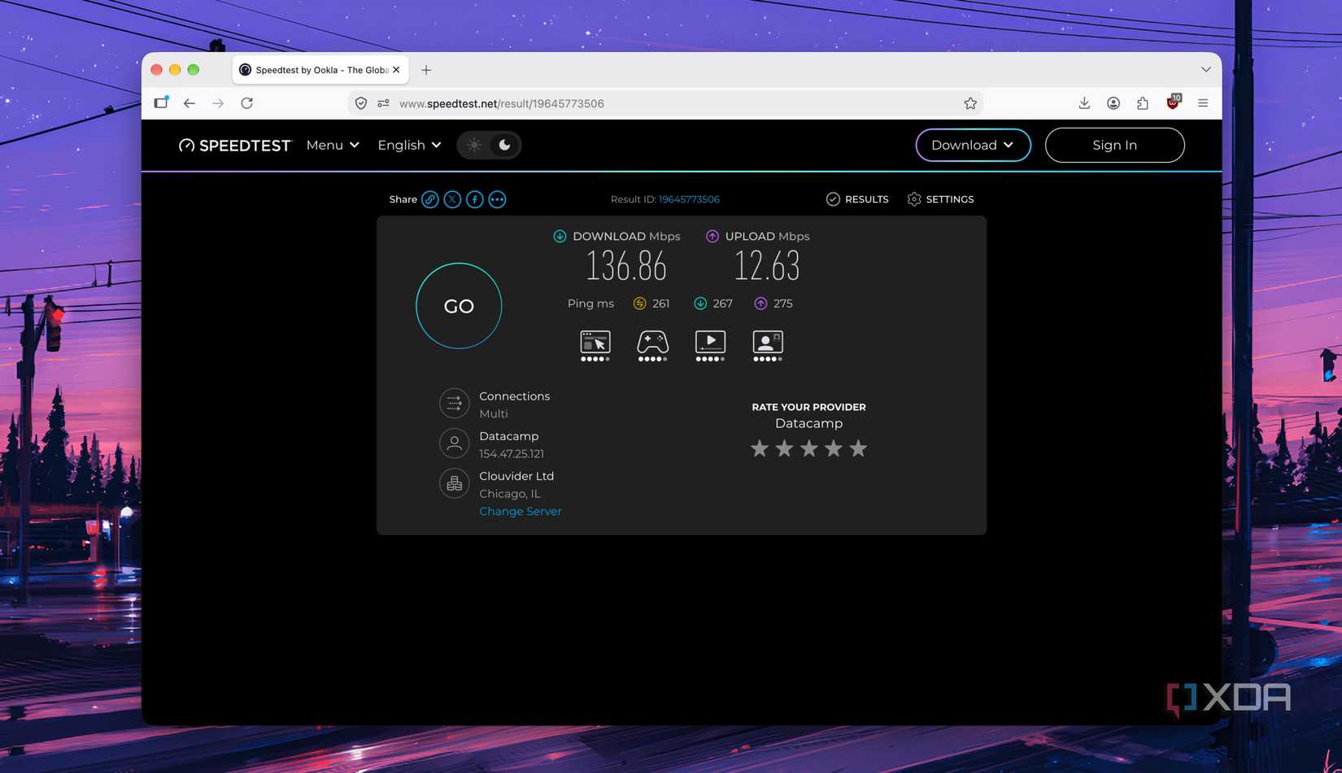Viewport: 1342px width, 773px height.
Task: Open the Download apps dropdown
Action: point(973,145)
